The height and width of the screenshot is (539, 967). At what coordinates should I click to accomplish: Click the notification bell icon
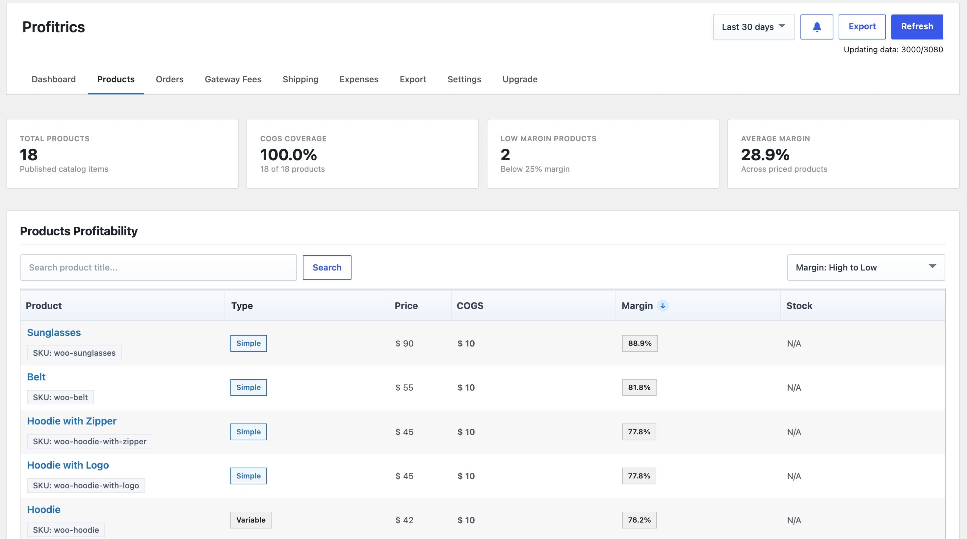[x=817, y=27]
